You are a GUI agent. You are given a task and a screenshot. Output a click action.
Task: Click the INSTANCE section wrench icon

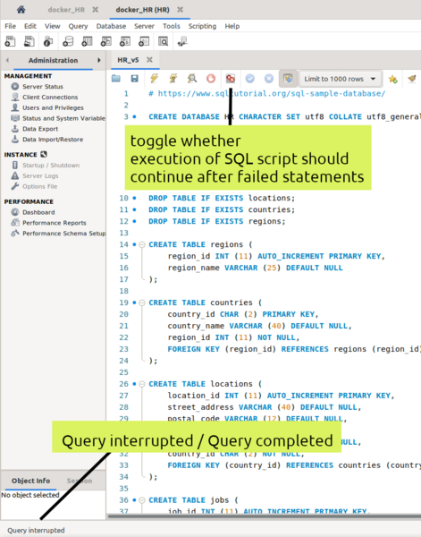44,155
